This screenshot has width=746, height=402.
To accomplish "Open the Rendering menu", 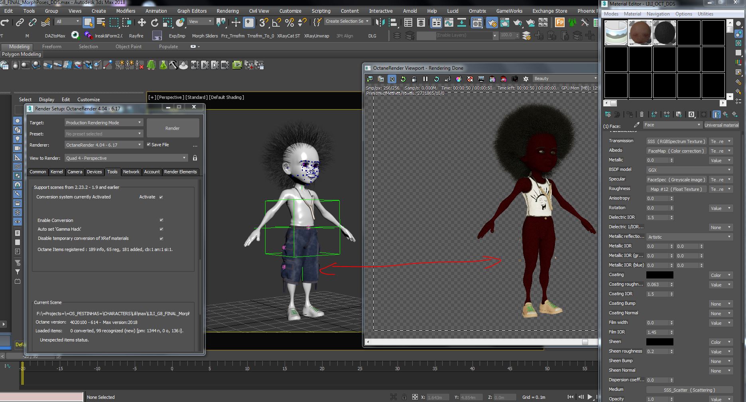I will click(227, 11).
